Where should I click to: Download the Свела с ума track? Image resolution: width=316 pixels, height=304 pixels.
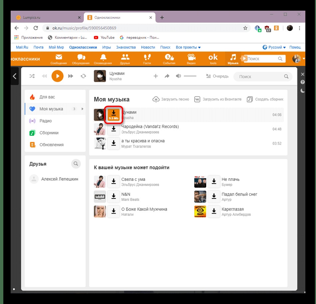pos(114,181)
